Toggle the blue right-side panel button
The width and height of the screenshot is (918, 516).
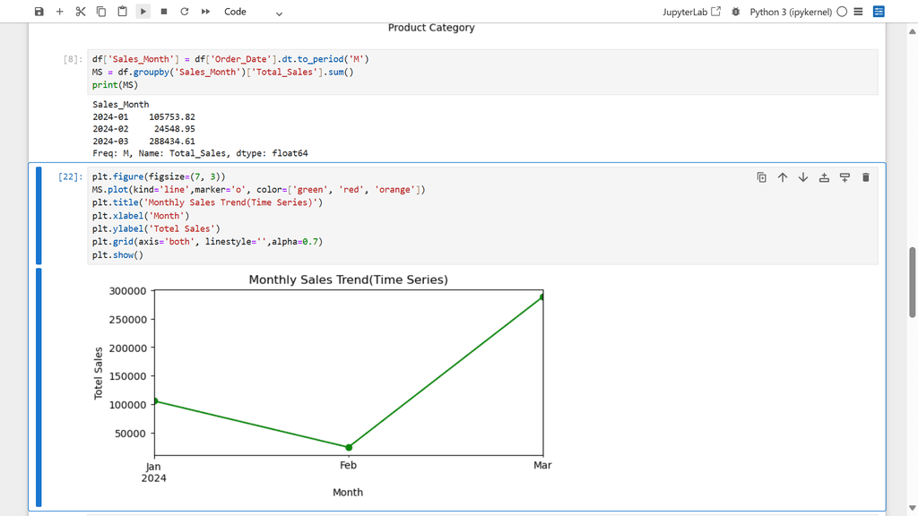coord(879,12)
